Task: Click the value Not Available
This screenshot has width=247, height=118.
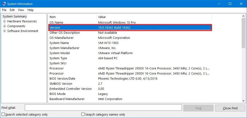Action: click(x=108, y=33)
